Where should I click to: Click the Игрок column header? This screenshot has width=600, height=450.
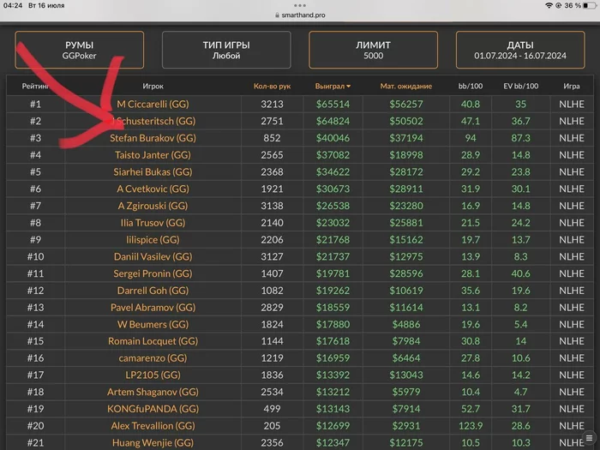[x=153, y=86]
